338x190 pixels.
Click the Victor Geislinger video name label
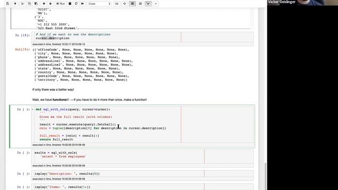tap(281, 2)
